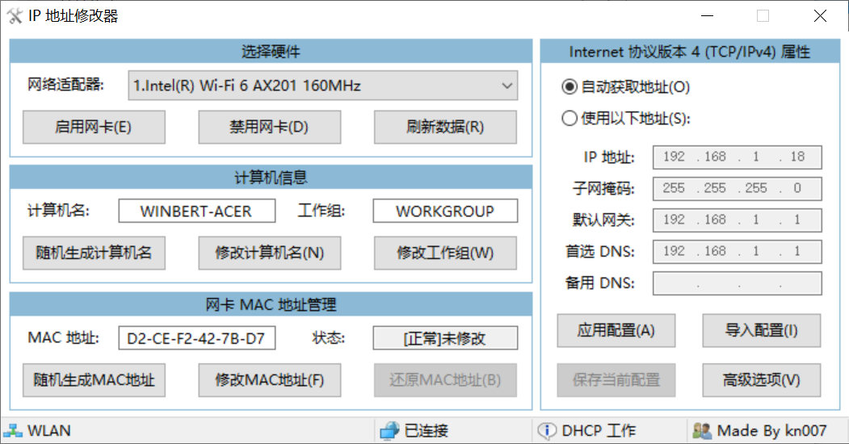Import configuration with the (I) button
Screen dimensions: 849x444
pos(761,330)
